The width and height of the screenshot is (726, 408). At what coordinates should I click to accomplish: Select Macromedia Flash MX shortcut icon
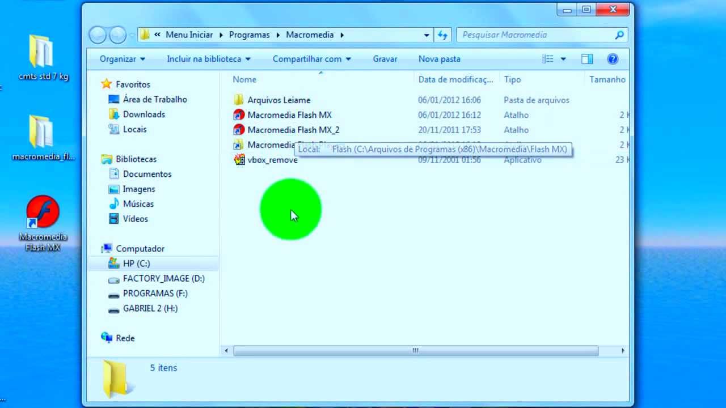(239, 115)
